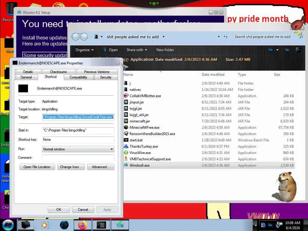The width and height of the screenshot is (308, 231).
Task: Click the Open File Location button
Action: pos(37,167)
